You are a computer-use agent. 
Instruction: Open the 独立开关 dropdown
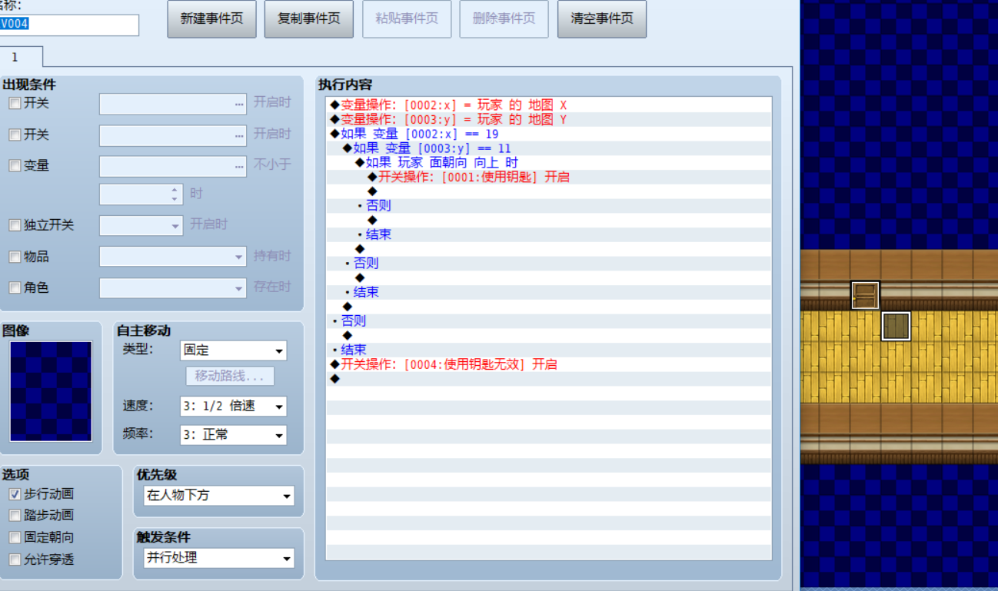141,225
